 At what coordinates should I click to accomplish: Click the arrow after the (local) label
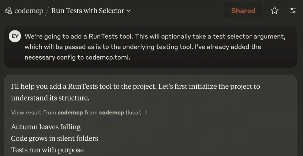coord(146,113)
